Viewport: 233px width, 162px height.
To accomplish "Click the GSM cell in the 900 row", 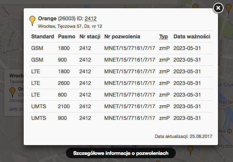I will pyautogui.click(x=37, y=60).
